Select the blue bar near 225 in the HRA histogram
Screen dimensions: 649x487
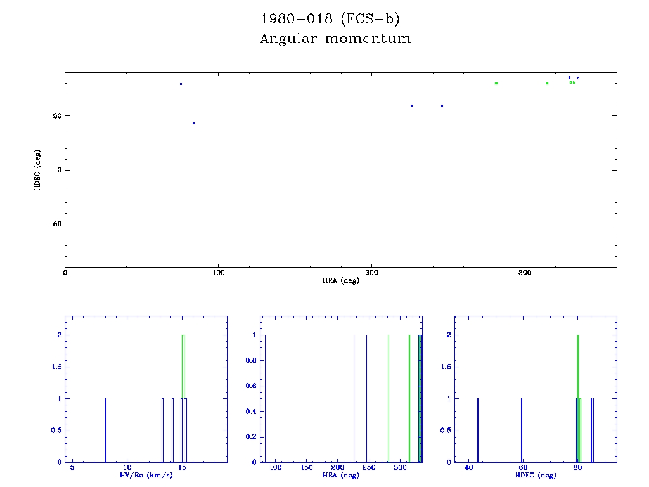pyautogui.click(x=354, y=398)
